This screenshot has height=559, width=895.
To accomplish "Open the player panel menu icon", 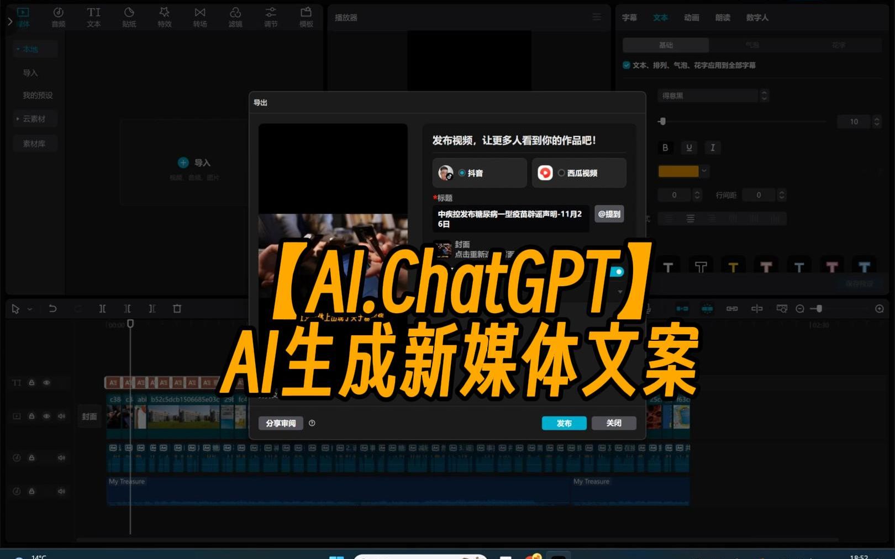I will [597, 17].
